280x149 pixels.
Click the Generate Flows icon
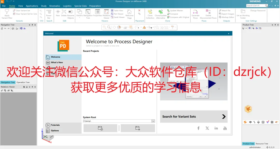(x=195, y=12)
